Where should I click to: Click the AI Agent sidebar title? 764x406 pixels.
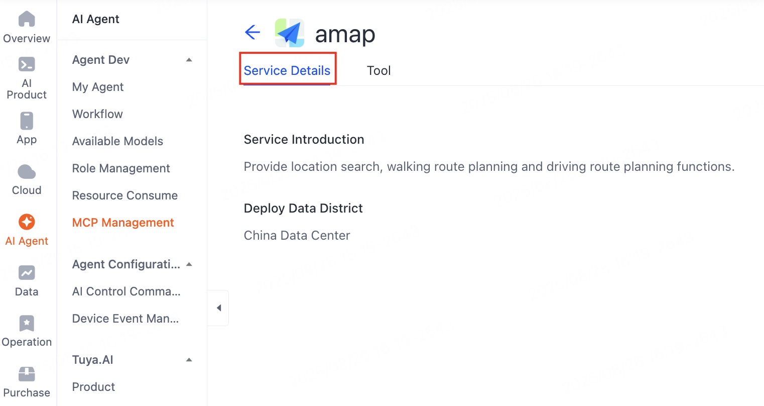pyautogui.click(x=96, y=19)
